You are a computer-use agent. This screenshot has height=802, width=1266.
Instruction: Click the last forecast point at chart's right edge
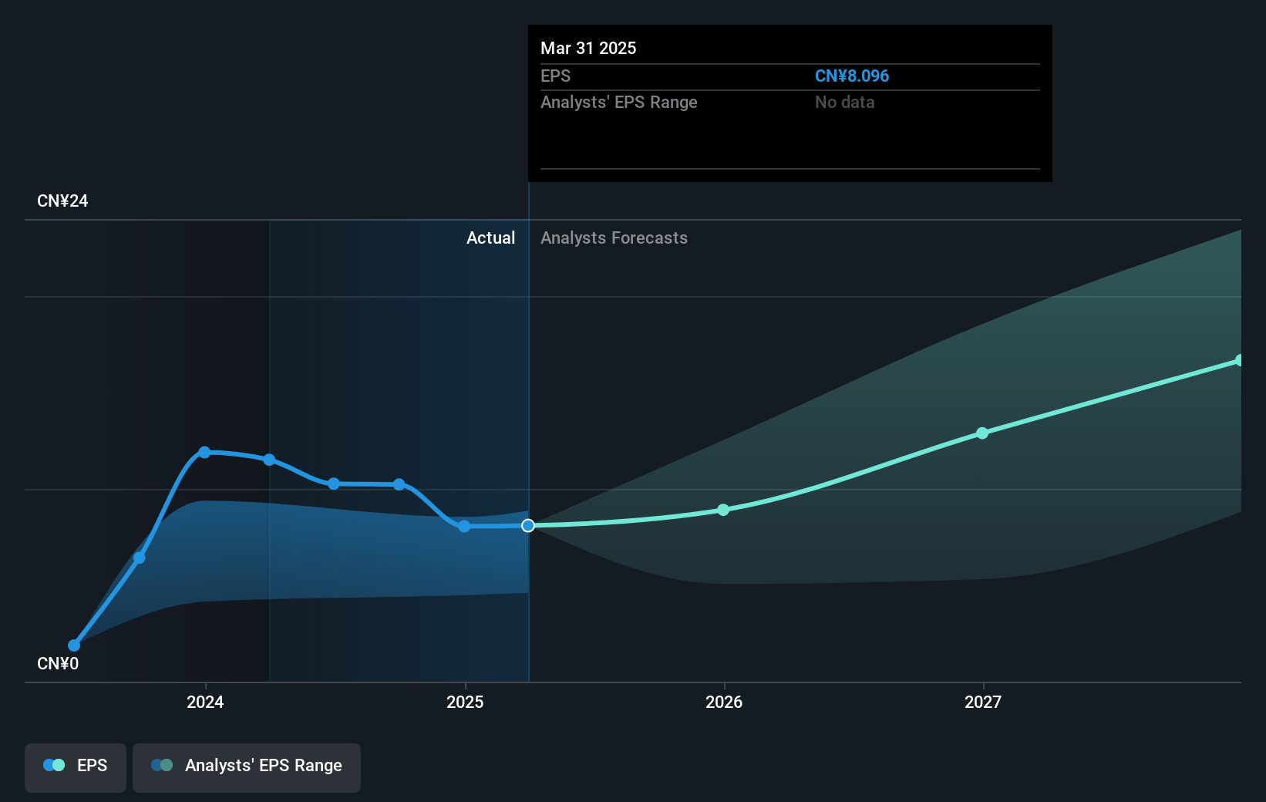[x=1240, y=360]
